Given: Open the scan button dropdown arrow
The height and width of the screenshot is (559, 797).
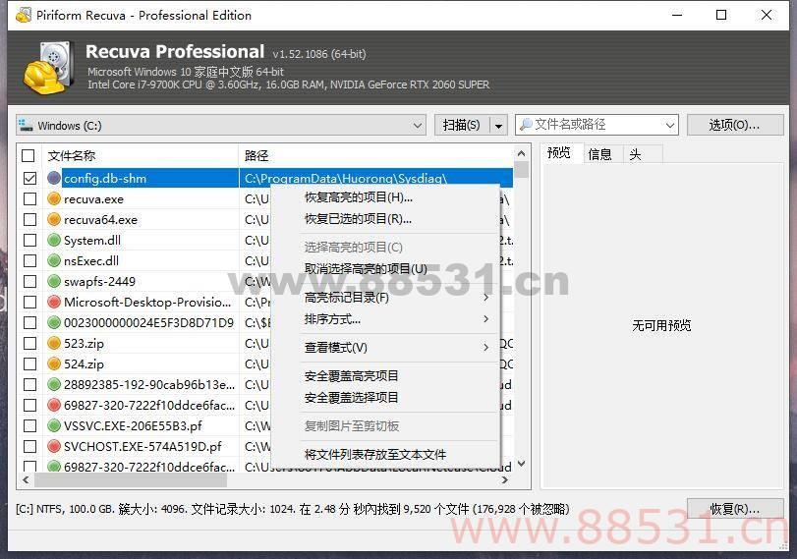Looking at the screenshot, I should click(x=498, y=126).
